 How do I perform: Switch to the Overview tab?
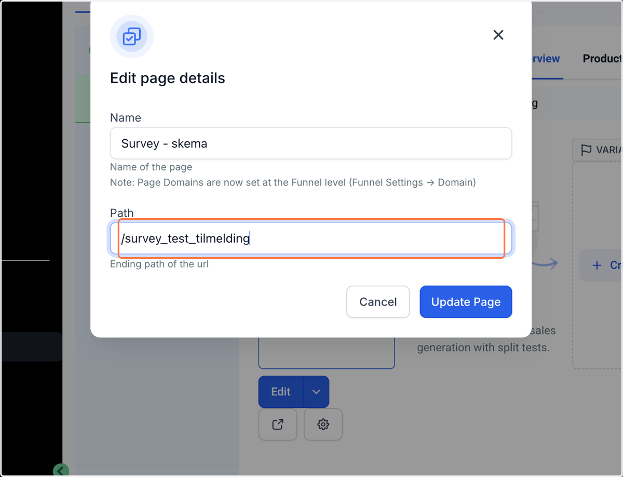pos(545,59)
